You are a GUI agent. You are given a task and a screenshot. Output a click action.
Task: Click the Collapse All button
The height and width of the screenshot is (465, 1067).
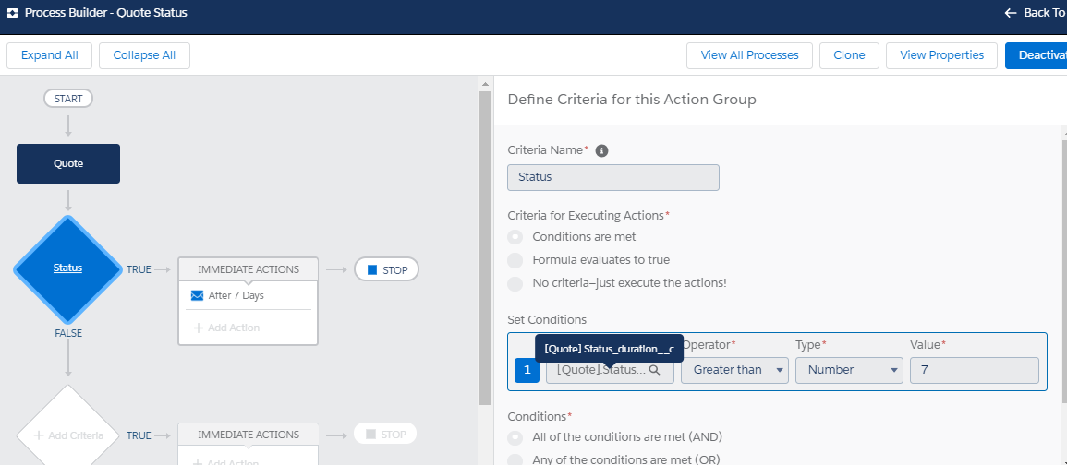click(x=144, y=55)
